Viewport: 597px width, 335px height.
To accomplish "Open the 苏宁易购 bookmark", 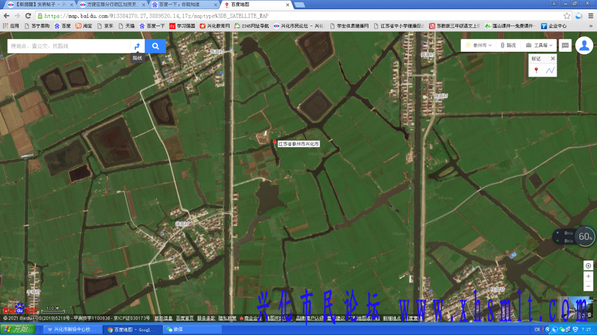I will (x=37, y=26).
